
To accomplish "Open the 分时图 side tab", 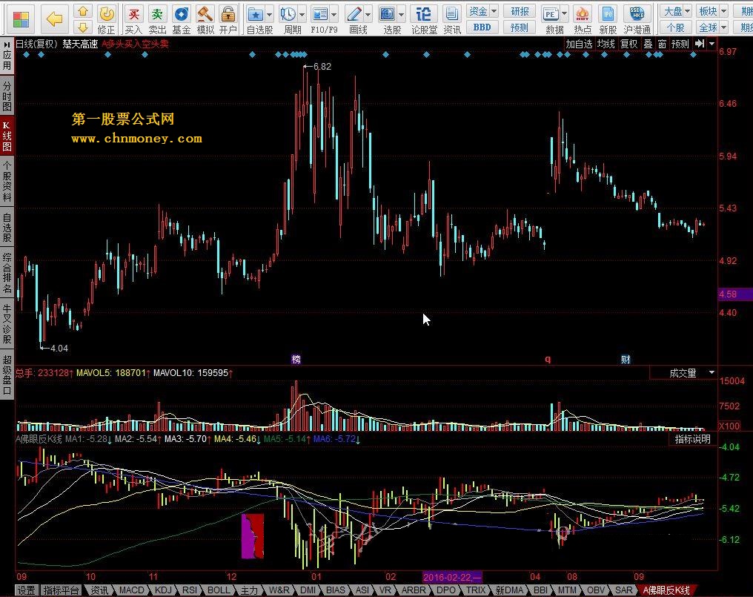I will pyautogui.click(x=7, y=96).
